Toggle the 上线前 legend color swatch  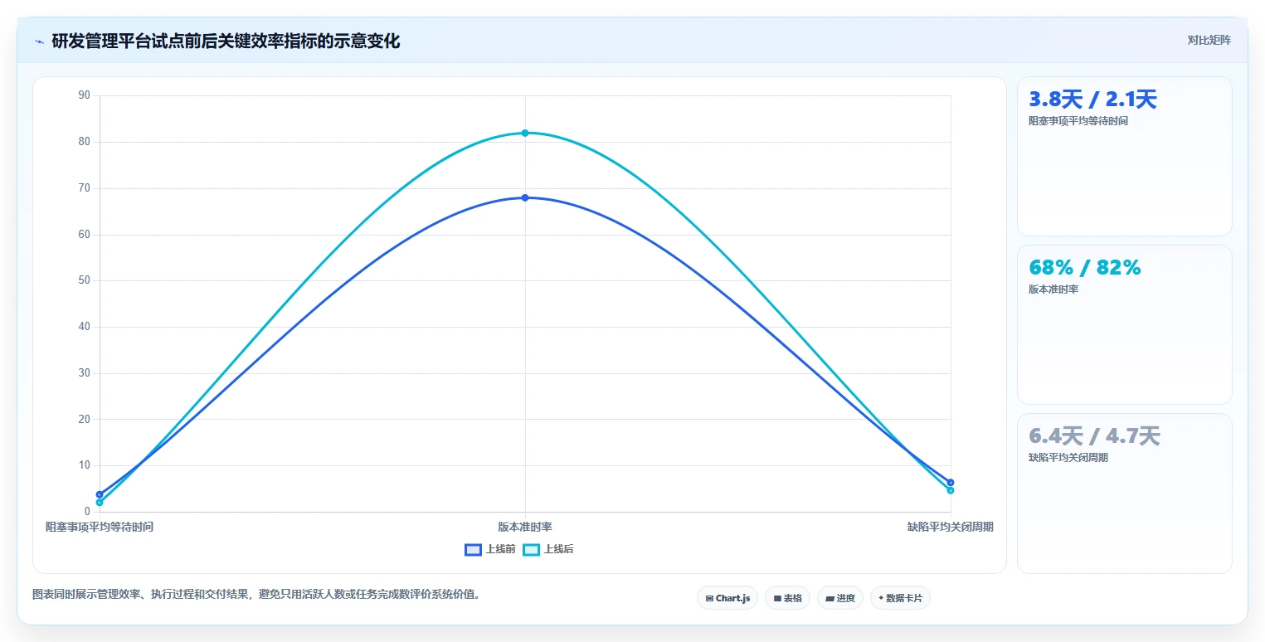tap(473, 549)
